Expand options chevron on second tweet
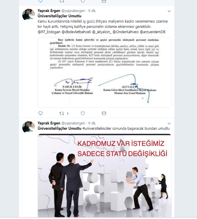Viewport: 197px width, 219px height. (x=169, y=124)
